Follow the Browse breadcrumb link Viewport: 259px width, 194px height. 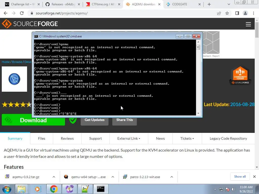tap(17, 62)
